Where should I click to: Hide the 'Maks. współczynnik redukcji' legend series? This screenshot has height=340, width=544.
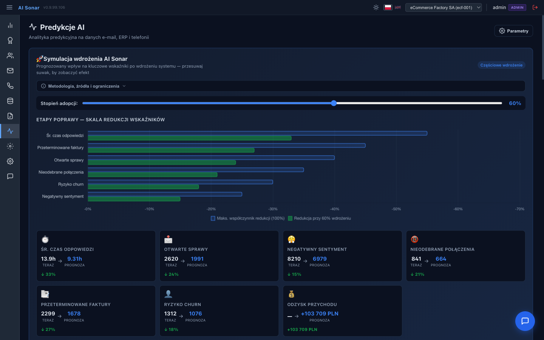pos(247,218)
